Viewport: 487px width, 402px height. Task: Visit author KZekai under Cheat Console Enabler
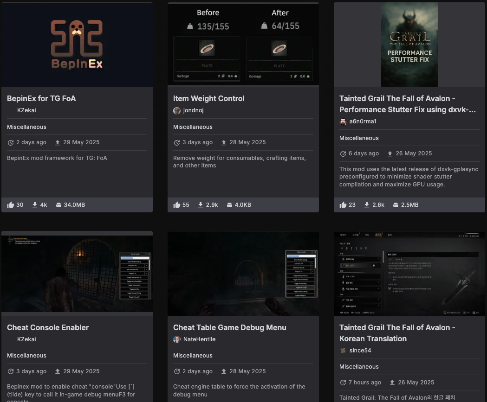pos(26,339)
